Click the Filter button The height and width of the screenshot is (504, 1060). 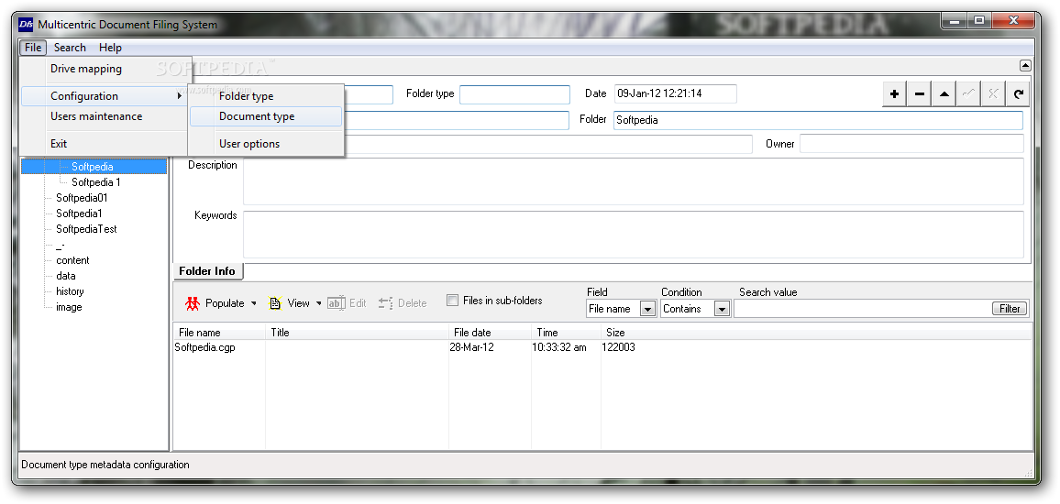point(1010,309)
